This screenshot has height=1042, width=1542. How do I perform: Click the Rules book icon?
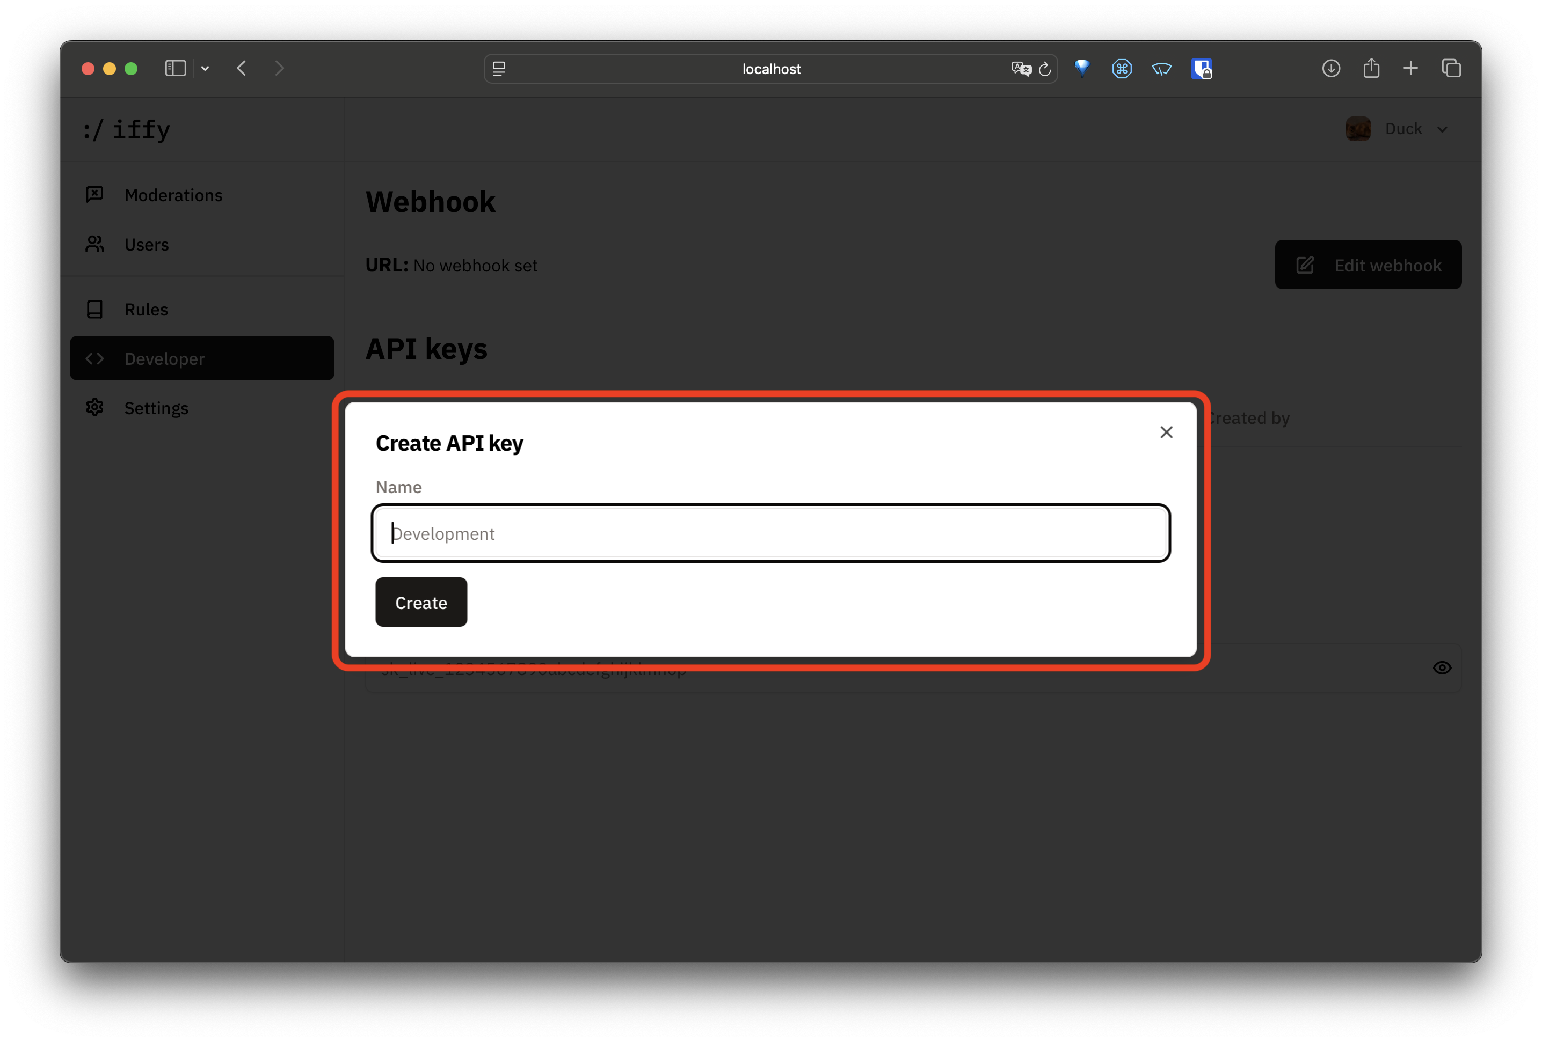[95, 309]
